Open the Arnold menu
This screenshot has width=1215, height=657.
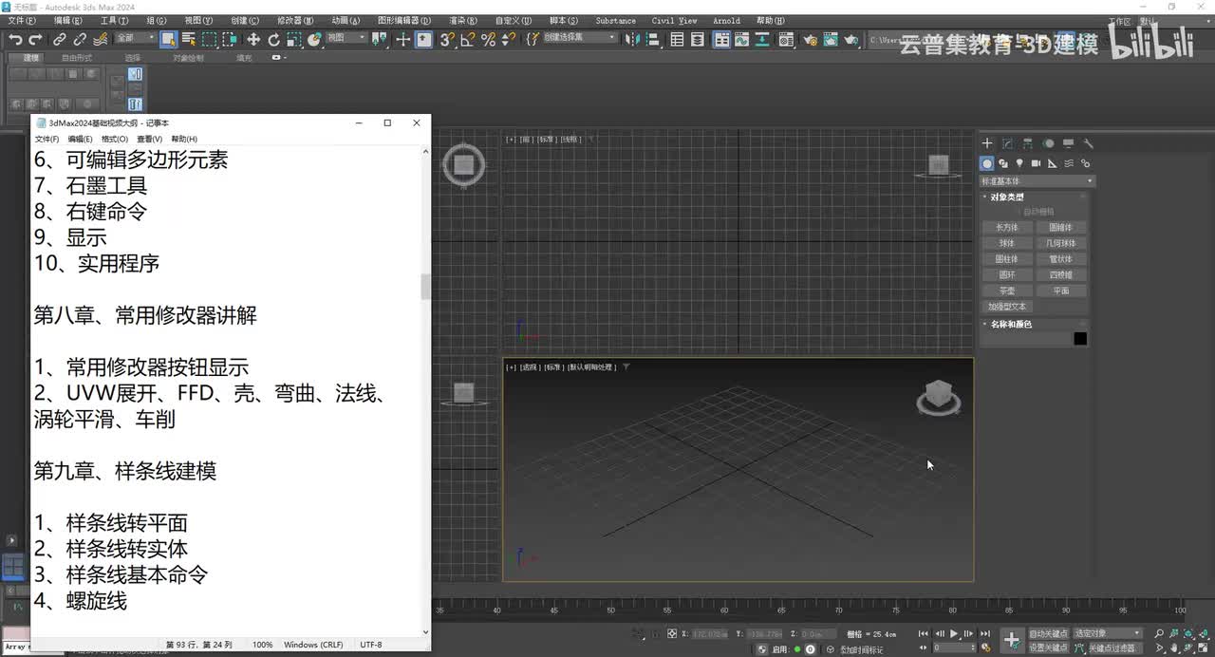(726, 20)
